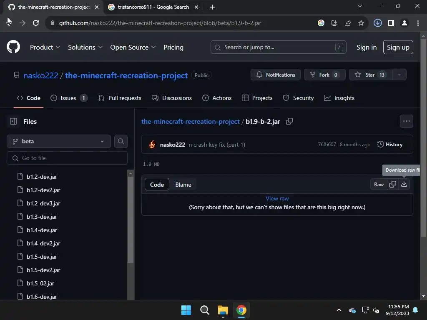
Task: Open the Pull requests tab
Action: click(x=120, y=98)
